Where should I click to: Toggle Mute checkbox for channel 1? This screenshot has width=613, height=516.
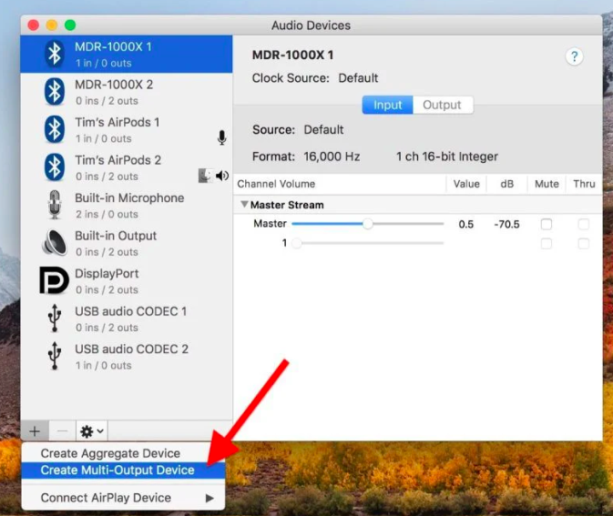coord(547,244)
